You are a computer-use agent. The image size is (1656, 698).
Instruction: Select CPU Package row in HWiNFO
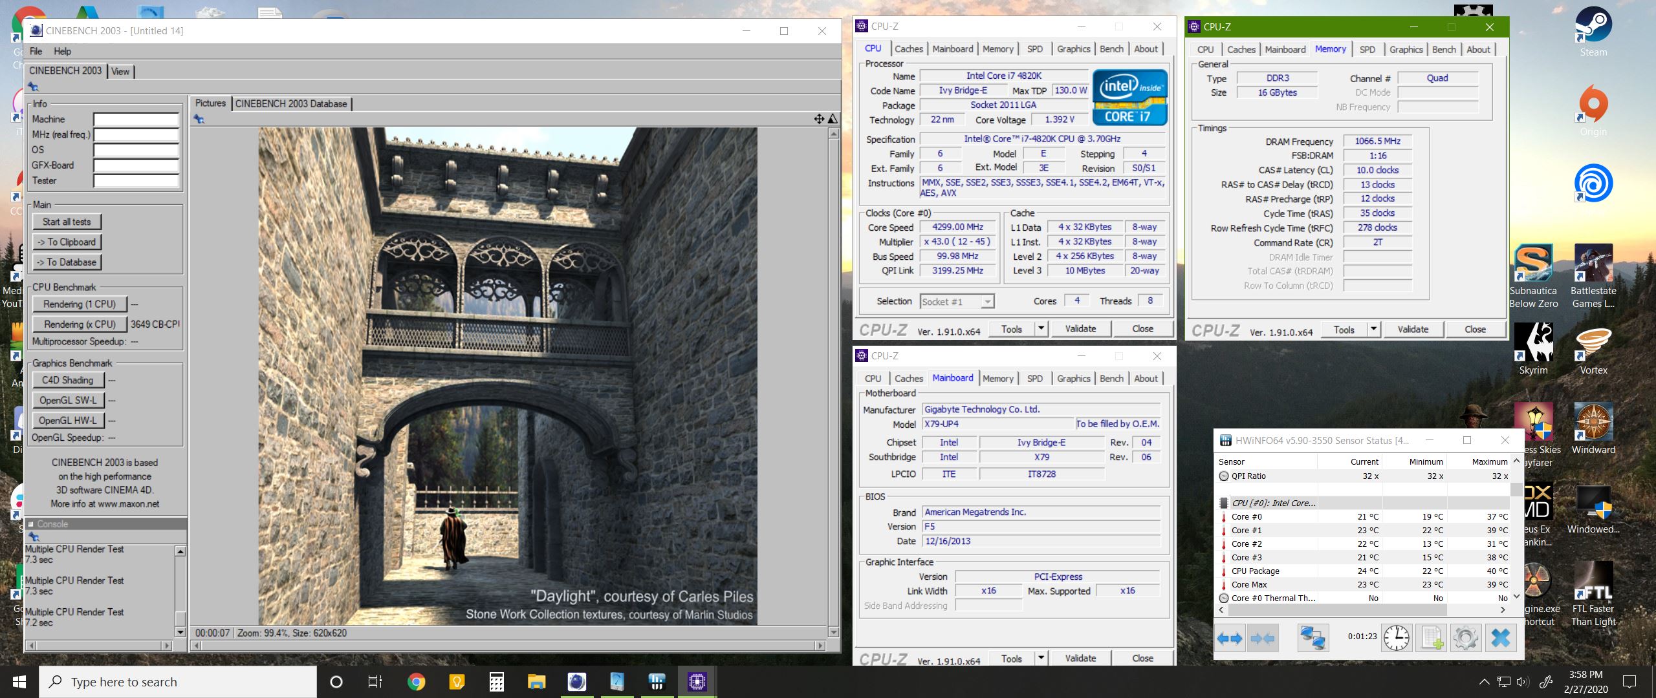point(1363,571)
